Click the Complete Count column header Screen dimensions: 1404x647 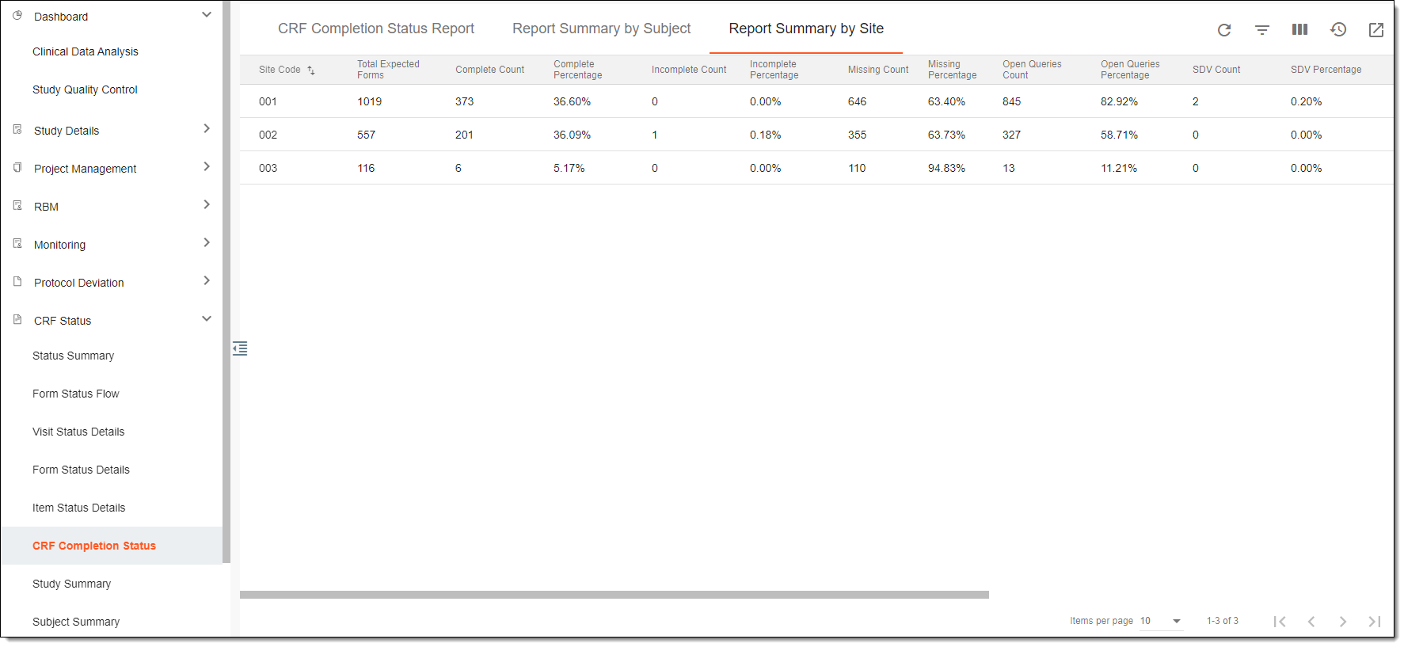tap(489, 70)
